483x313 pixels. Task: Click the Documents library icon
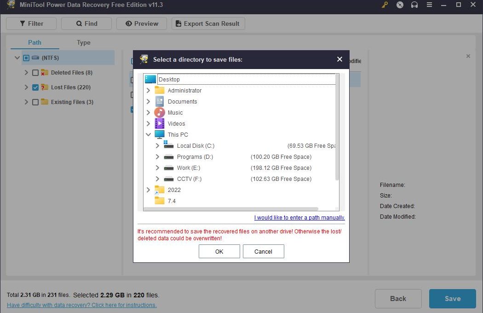pyautogui.click(x=160, y=101)
